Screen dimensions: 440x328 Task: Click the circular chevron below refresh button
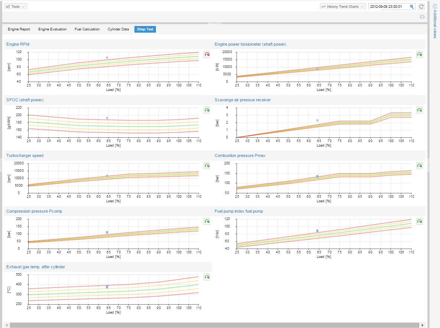tap(422, 17)
